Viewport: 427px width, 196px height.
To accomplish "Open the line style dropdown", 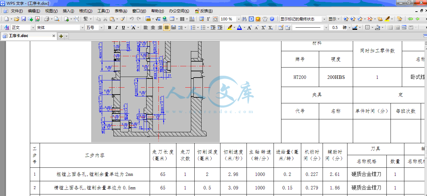I will pos(310,28).
